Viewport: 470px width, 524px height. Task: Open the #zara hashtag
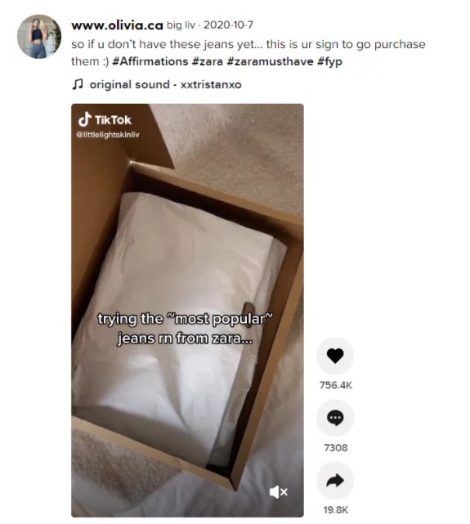[208, 61]
